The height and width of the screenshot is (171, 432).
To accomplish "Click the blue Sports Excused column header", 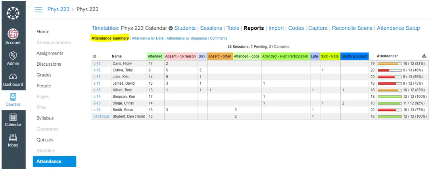I will pyautogui.click(x=354, y=56).
